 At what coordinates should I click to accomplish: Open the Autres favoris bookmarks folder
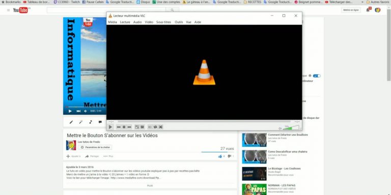click(378, 2)
